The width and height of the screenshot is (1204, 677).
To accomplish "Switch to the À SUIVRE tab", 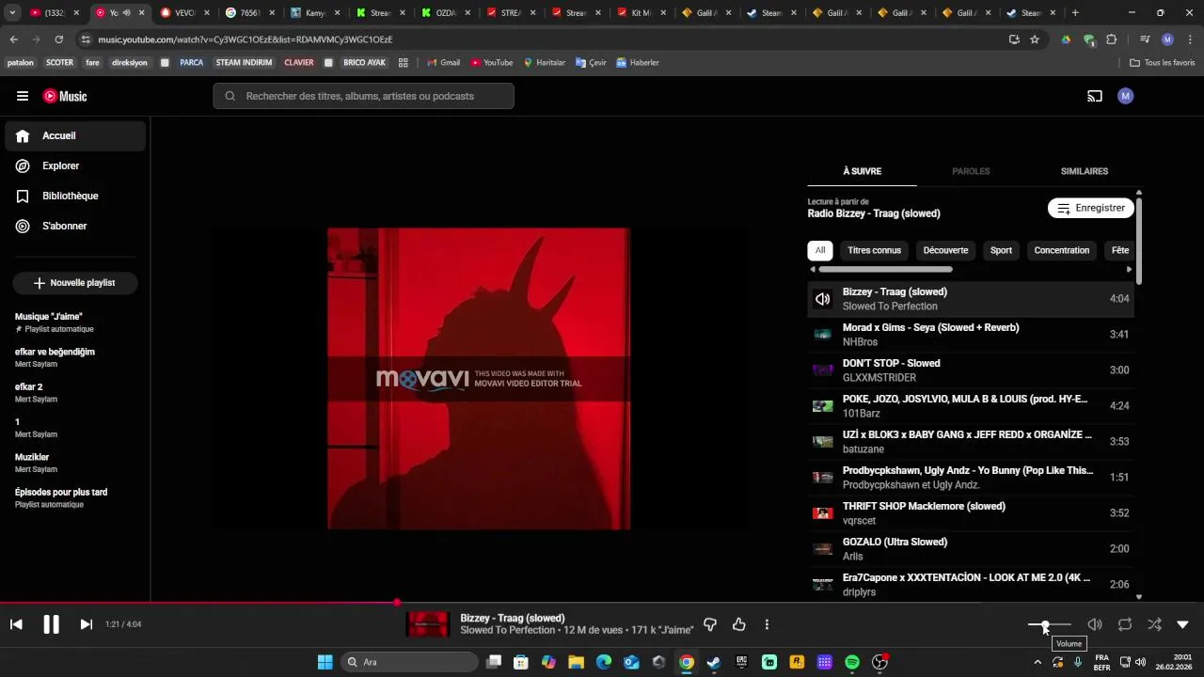I will coord(862,171).
